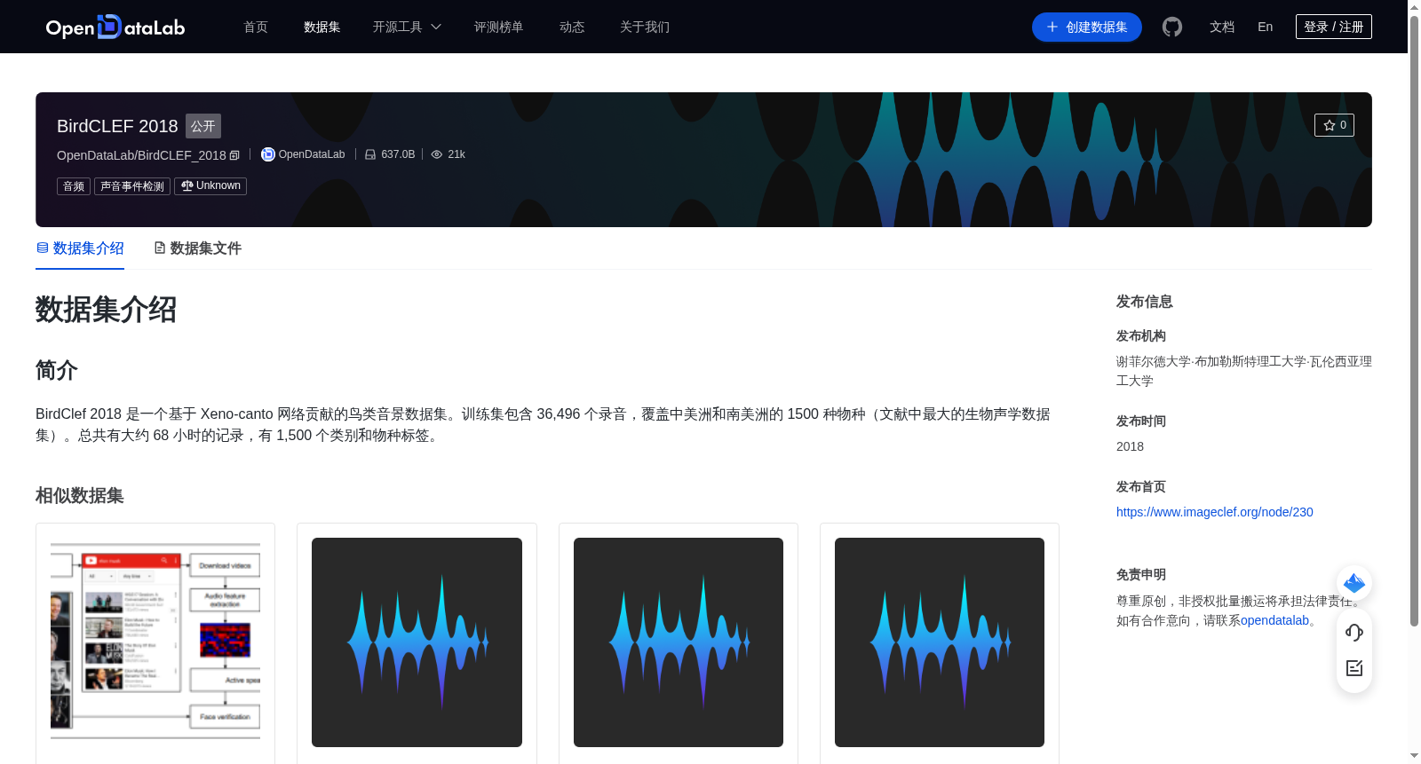This screenshot has height=764, width=1421.
Task: Open the third similar dataset waveform card
Action: click(x=679, y=642)
